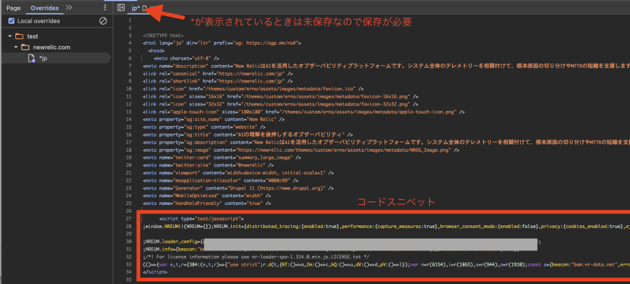Screen dimensions: 630x284
Task: Click the msapplication-tilecolor line
Action: [220, 180]
